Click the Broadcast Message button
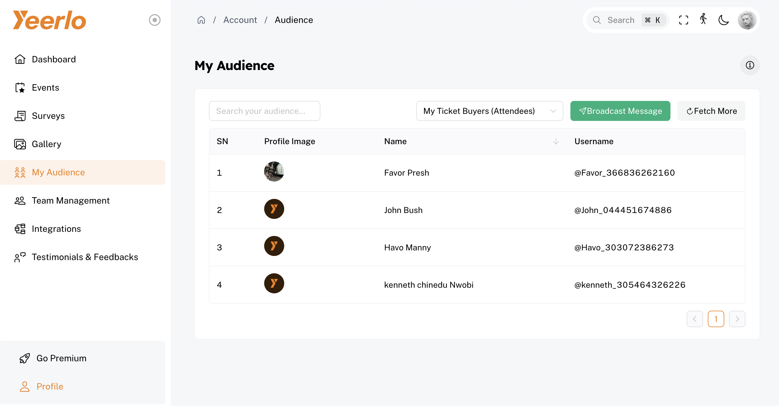The width and height of the screenshot is (779, 406). click(620, 111)
